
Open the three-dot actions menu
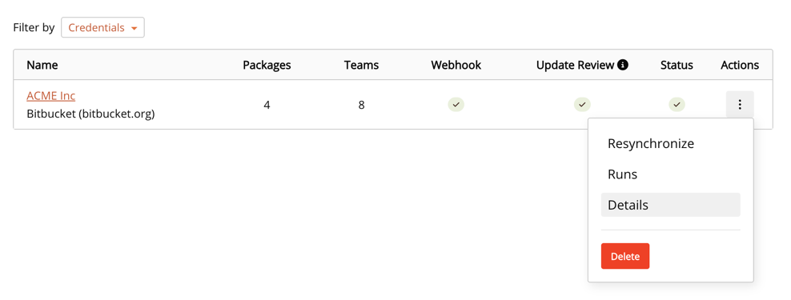(740, 104)
